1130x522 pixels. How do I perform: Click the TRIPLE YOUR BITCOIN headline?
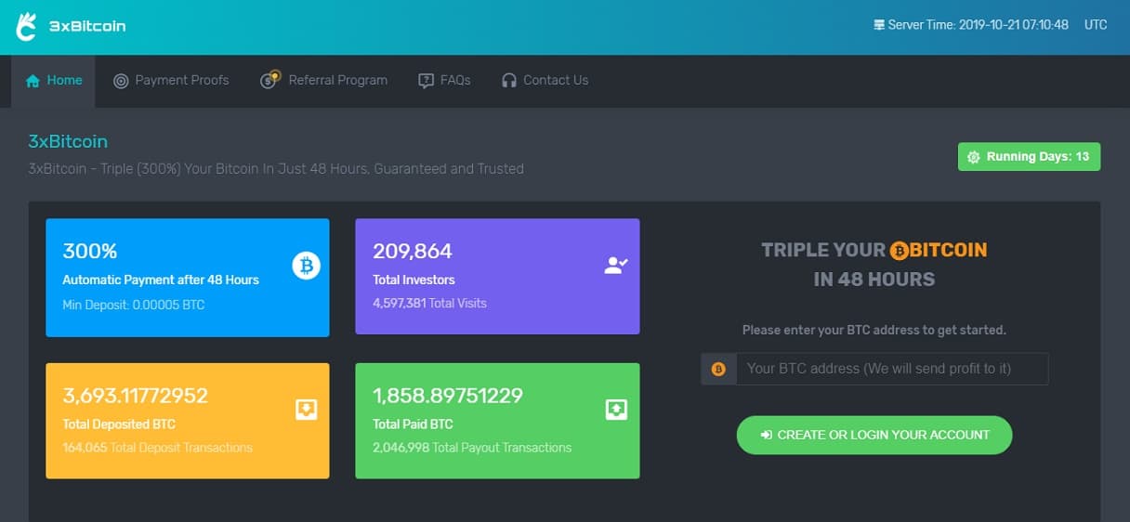tap(874, 250)
